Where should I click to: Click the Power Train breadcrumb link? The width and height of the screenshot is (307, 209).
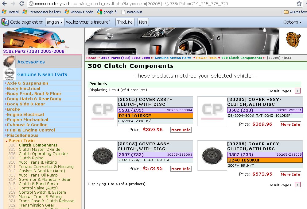pyautogui.click(x=206, y=58)
